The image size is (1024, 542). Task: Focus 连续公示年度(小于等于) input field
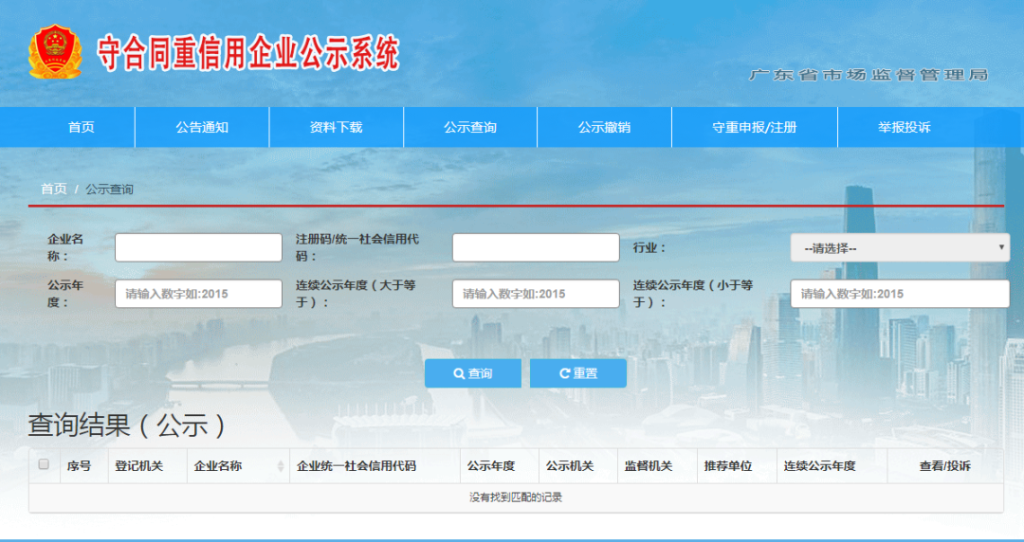pos(900,294)
